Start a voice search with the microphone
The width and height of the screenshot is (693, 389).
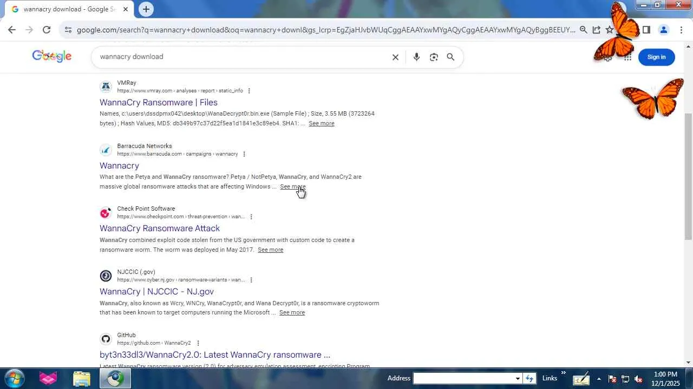tap(416, 57)
